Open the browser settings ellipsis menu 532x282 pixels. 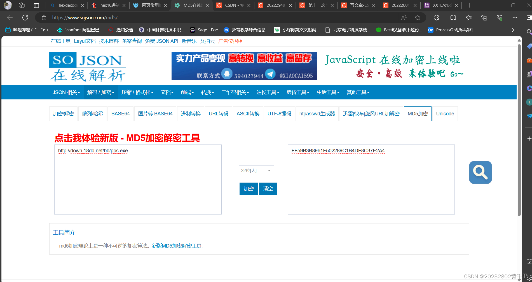pyautogui.click(x=515, y=18)
